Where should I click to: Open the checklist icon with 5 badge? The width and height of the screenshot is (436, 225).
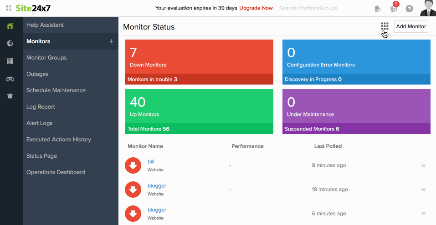tap(393, 9)
